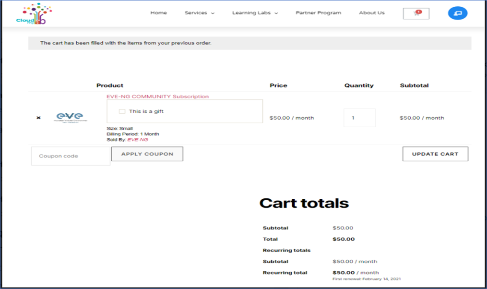
Task: Expand the Services dropdown menu
Action: (x=200, y=13)
